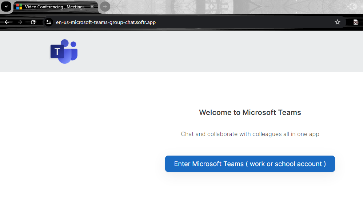This screenshot has height=202, width=363.
Task: Expand the tab search dropdown arrow
Action: (x=6, y=7)
